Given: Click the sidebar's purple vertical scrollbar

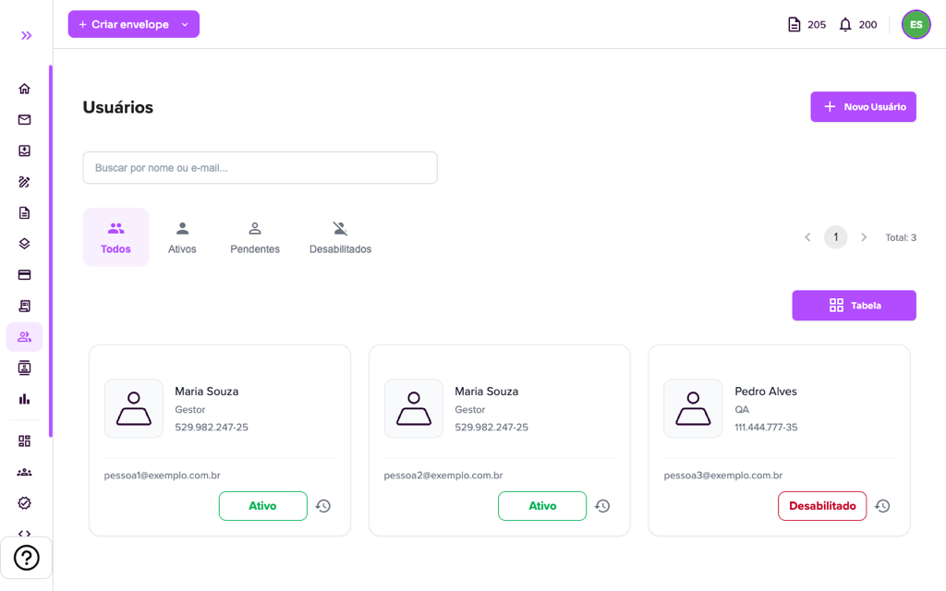Looking at the screenshot, I should click(51, 251).
